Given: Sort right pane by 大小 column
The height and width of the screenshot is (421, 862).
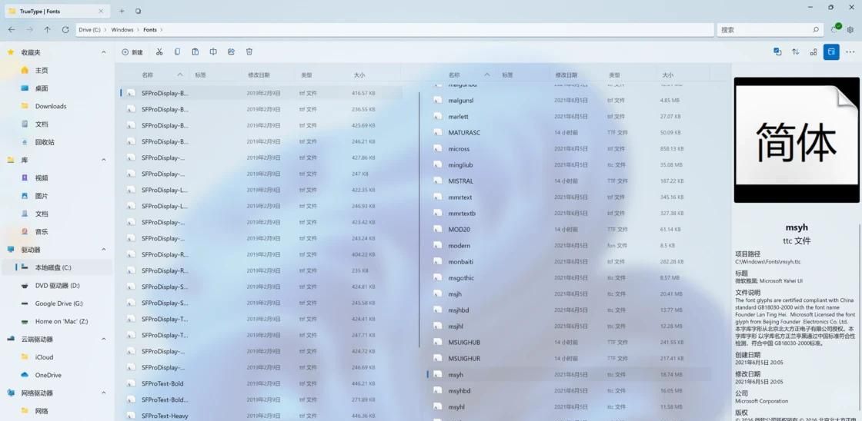Looking at the screenshot, I should click(x=667, y=75).
